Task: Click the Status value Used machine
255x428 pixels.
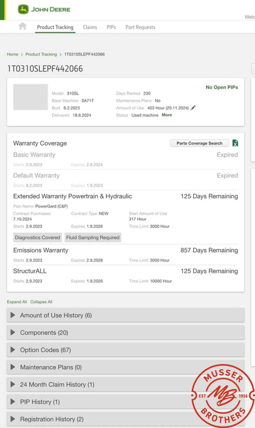Action: [145, 115]
